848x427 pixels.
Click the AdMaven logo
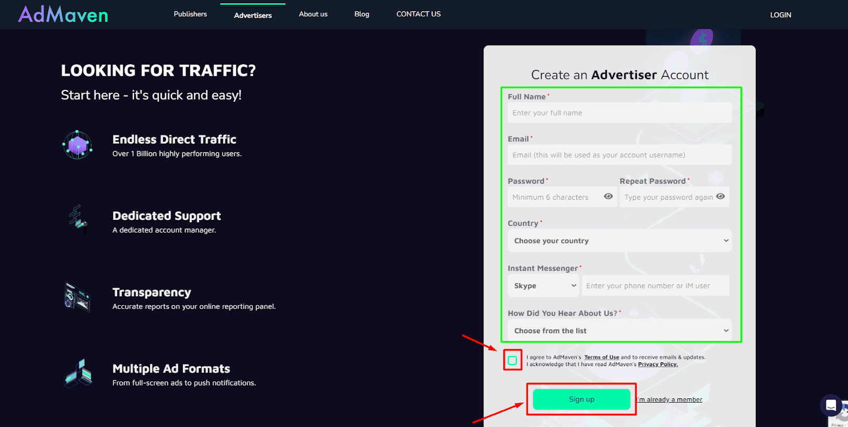coord(63,14)
